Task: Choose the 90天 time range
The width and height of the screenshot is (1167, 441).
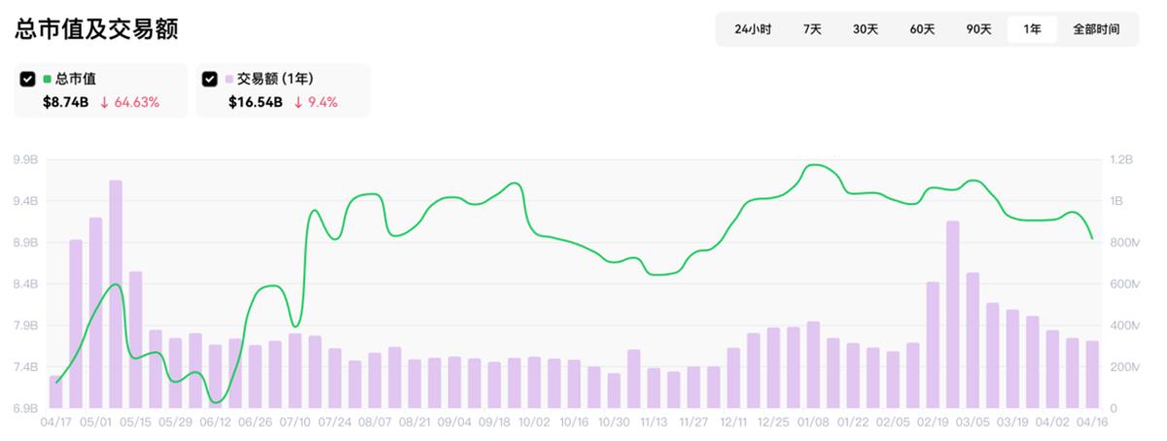Action: pyautogui.click(x=978, y=29)
